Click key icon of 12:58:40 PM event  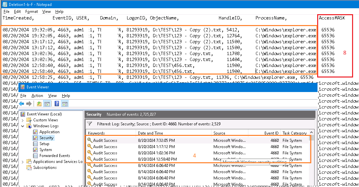(90, 159)
